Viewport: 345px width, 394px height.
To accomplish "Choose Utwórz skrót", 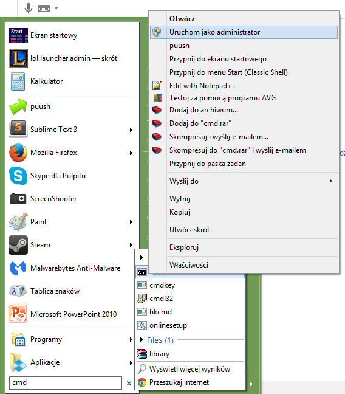I will (244, 230).
